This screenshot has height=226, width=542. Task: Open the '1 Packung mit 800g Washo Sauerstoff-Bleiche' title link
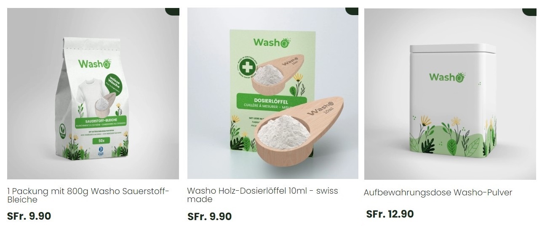[x=88, y=195]
